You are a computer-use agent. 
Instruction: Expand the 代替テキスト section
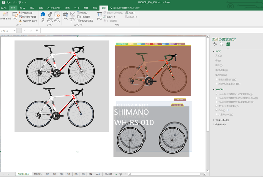pyautogui.click(x=214, y=124)
